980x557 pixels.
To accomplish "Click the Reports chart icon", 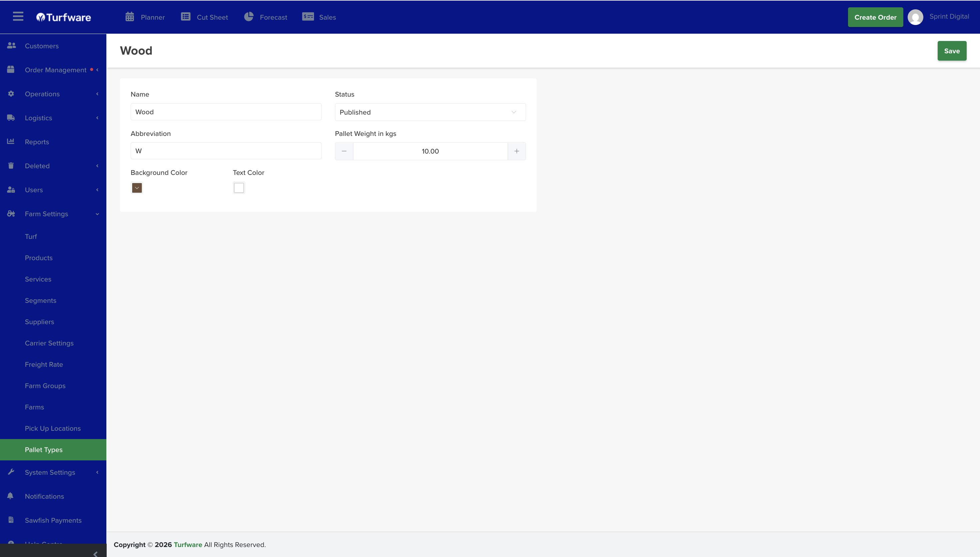I will pyautogui.click(x=11, y=142).
